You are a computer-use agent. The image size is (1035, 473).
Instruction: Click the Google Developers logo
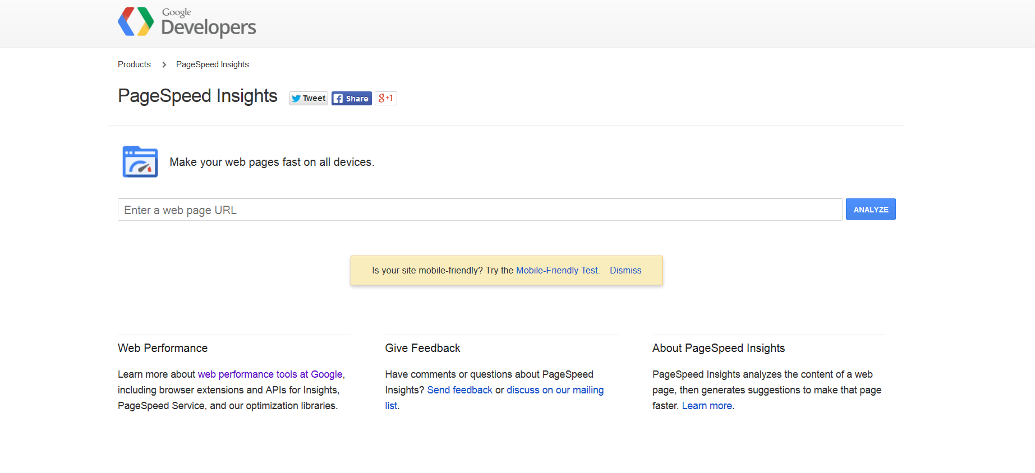point(187,22)
